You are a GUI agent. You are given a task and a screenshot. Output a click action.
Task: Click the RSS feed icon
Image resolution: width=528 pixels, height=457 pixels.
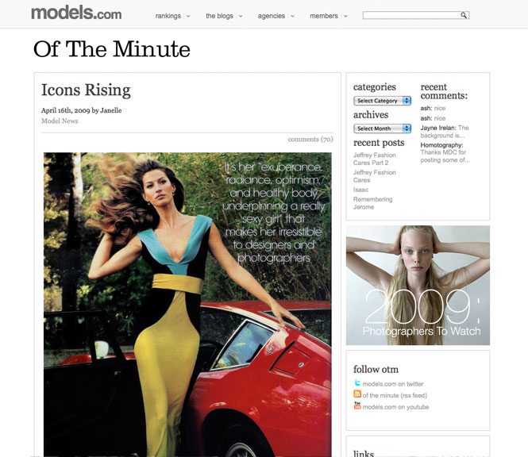pyautogui.click(x=357, y=394)
